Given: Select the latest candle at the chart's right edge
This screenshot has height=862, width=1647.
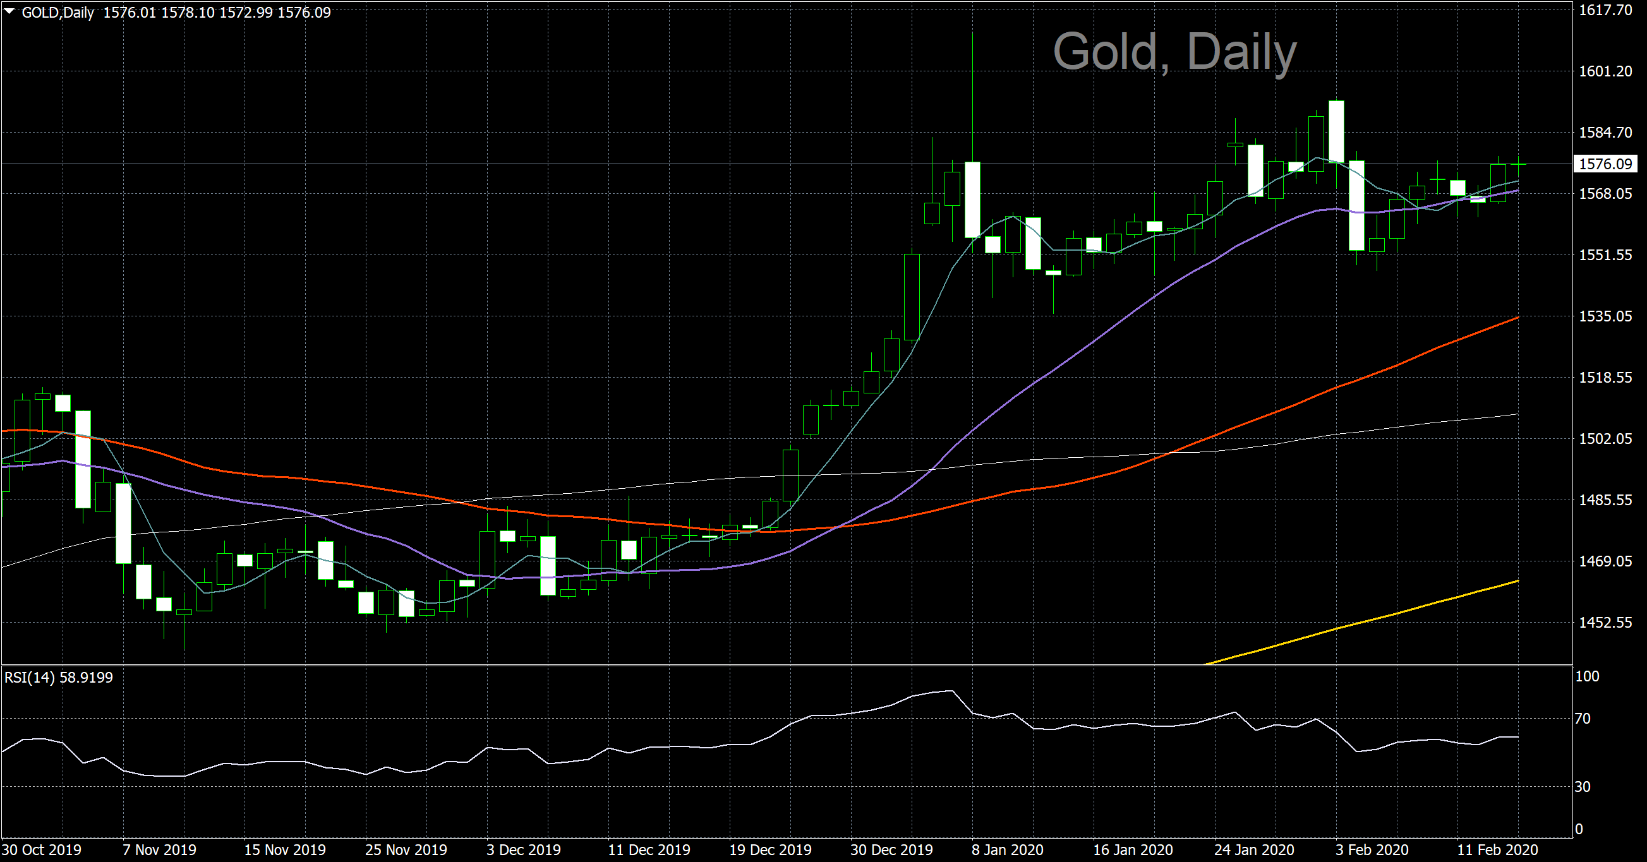Looking at the screenshot, I should [1519, 164].
